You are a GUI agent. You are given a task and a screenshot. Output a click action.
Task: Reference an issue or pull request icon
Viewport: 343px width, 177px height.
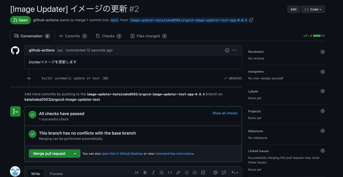224,172
